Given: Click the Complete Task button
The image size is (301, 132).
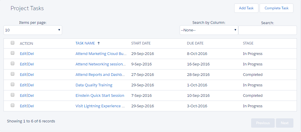Looking at the screenshot, I should (x=276, y=8).
